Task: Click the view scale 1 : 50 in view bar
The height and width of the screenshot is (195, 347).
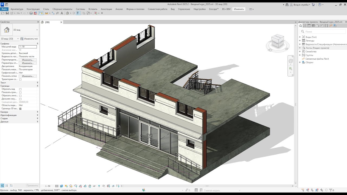Action: click(x=48, y=186)
